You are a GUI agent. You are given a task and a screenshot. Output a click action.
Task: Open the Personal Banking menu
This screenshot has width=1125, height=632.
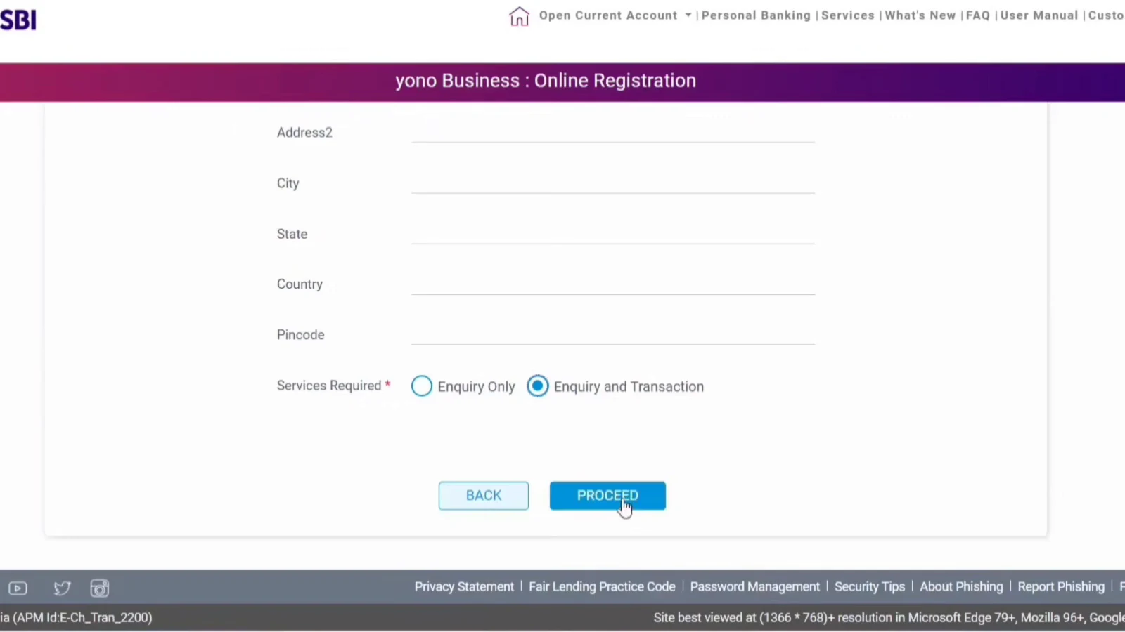tap(756, 15)
